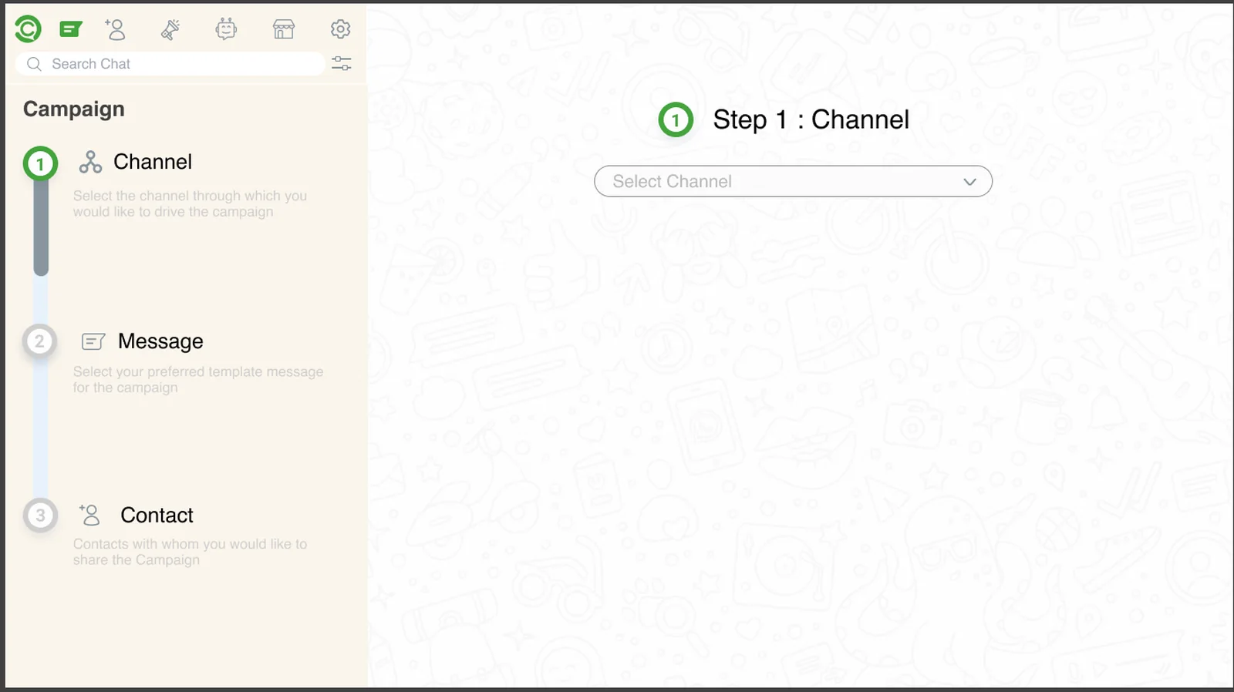Open the chat messages icon
Viewport: 1234px width, 692px height.
[71, 29]
